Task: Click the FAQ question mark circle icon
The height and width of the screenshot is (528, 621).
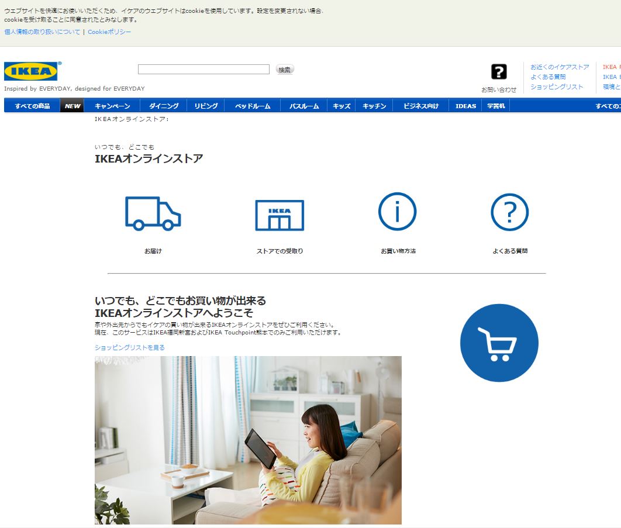Action: coord(509,212)
